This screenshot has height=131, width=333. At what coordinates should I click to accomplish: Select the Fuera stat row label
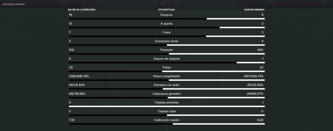point(166,33)
